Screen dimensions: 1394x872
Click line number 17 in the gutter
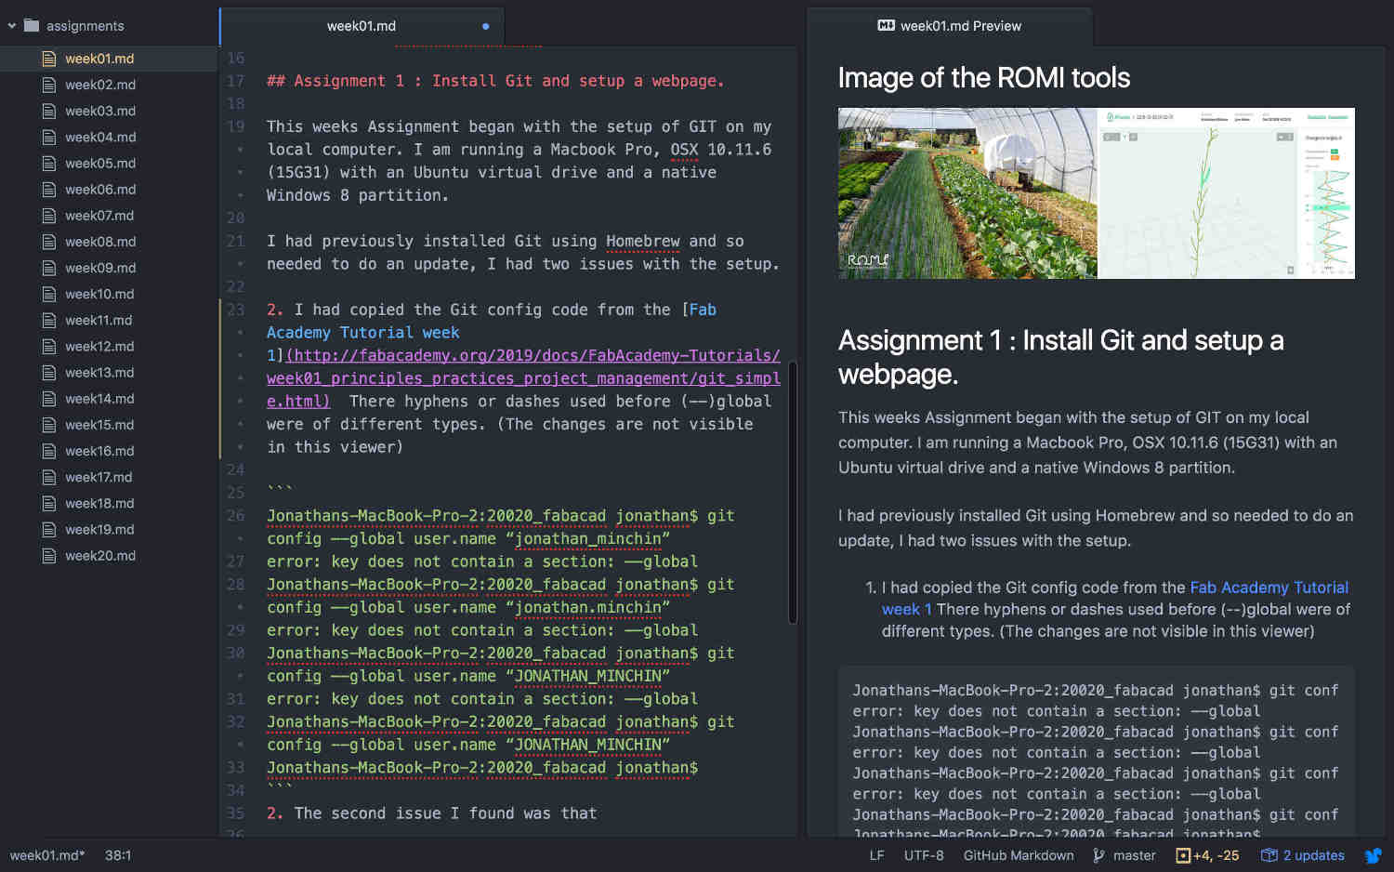[235, 81]
